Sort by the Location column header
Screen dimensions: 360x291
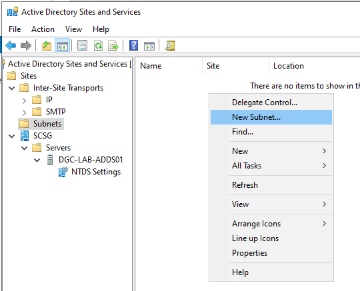[289, 66]
